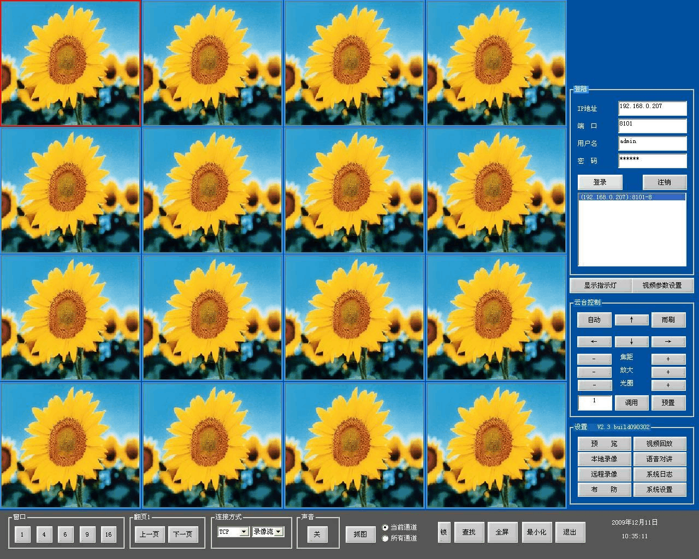The height and width of the screenshot is (559, 699).
Task: Pan the PTZ camera right with →
Action: (x=668, y=342)
